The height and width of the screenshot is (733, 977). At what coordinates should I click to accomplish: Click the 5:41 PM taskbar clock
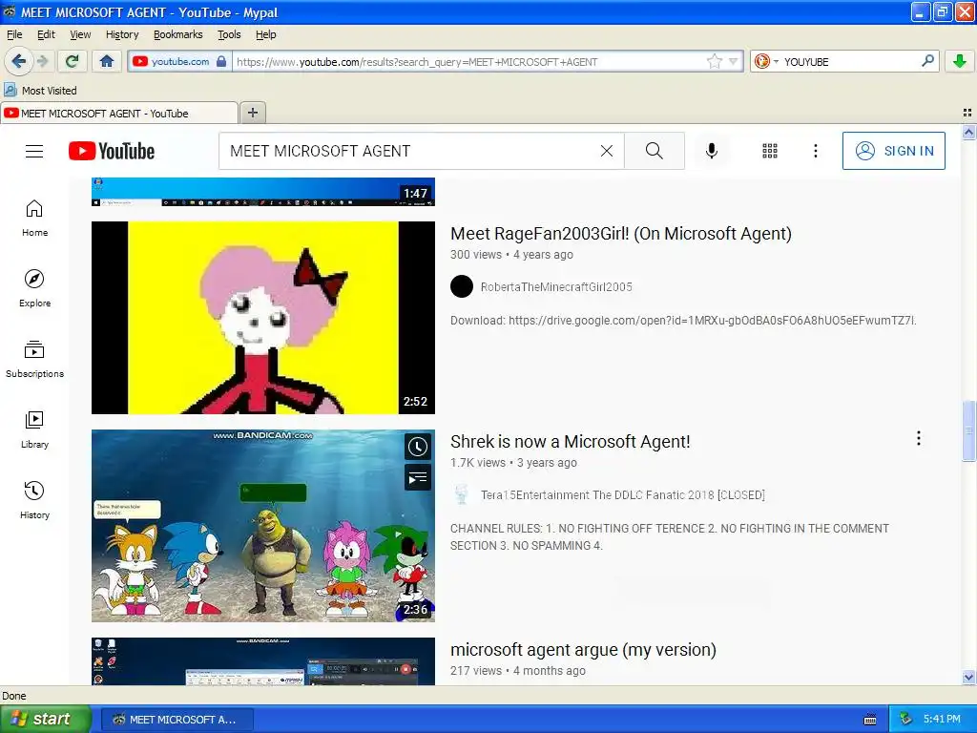[x=942, y=720]
